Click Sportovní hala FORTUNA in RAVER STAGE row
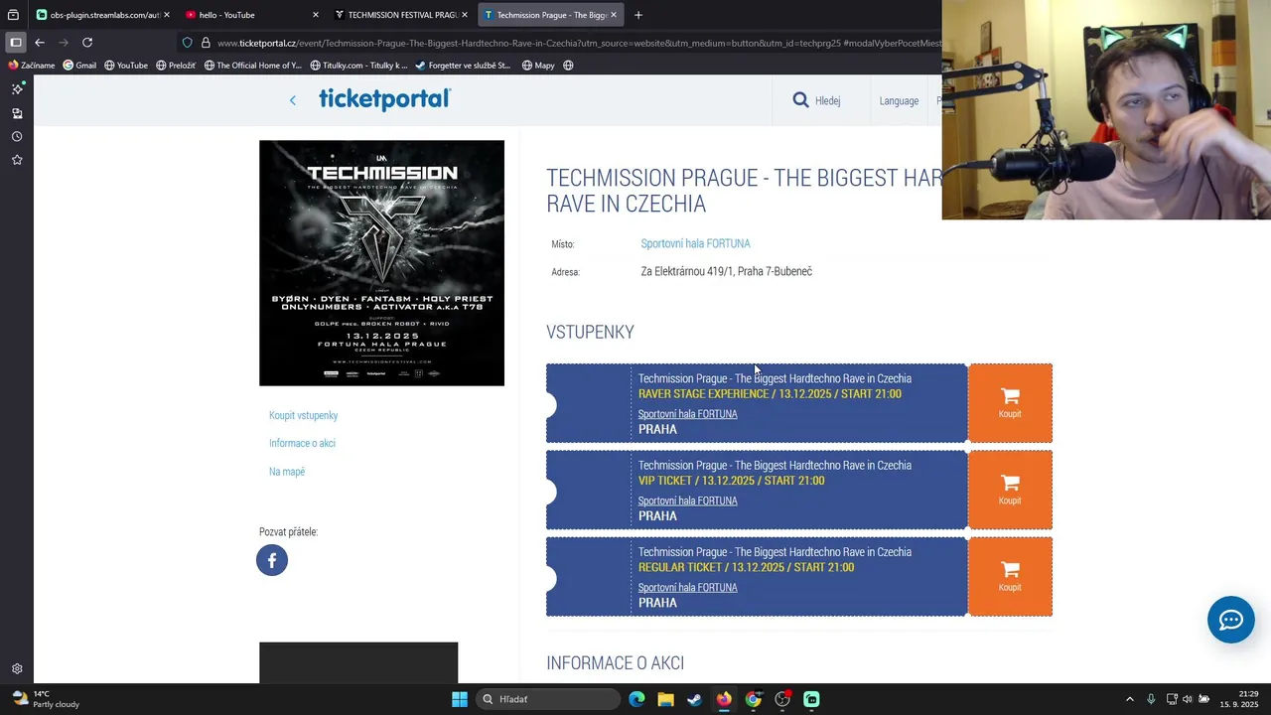 pos(687,414)
